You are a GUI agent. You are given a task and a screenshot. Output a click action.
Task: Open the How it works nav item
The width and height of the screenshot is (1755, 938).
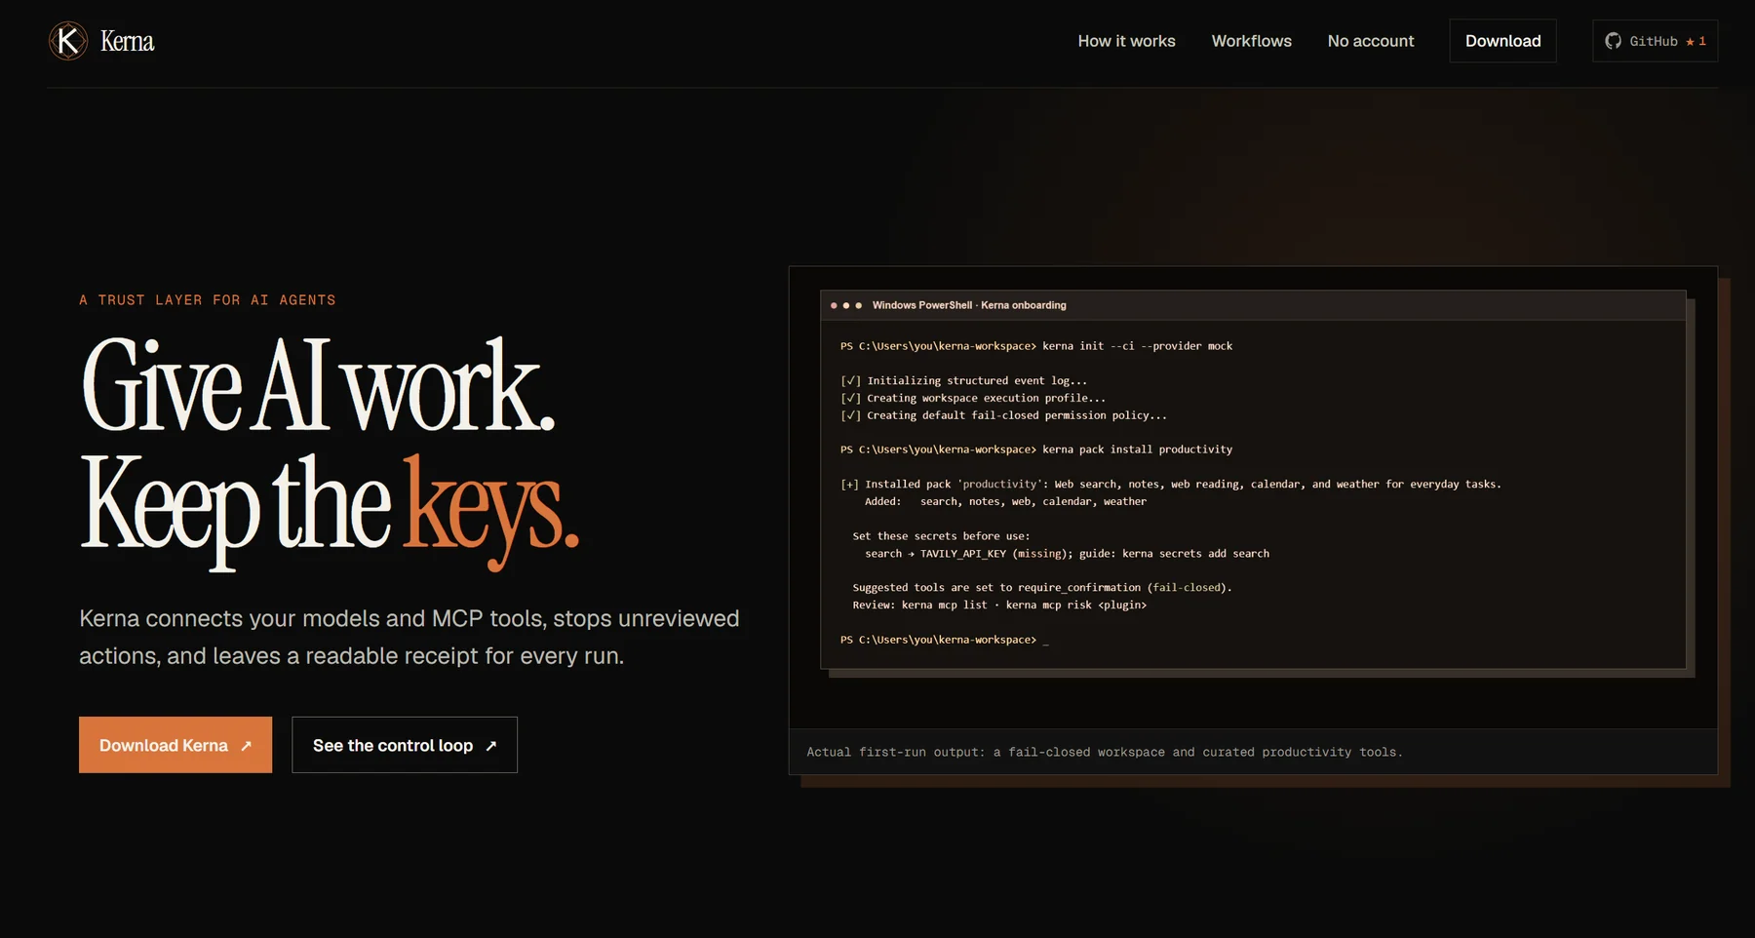coord(1126,41)
